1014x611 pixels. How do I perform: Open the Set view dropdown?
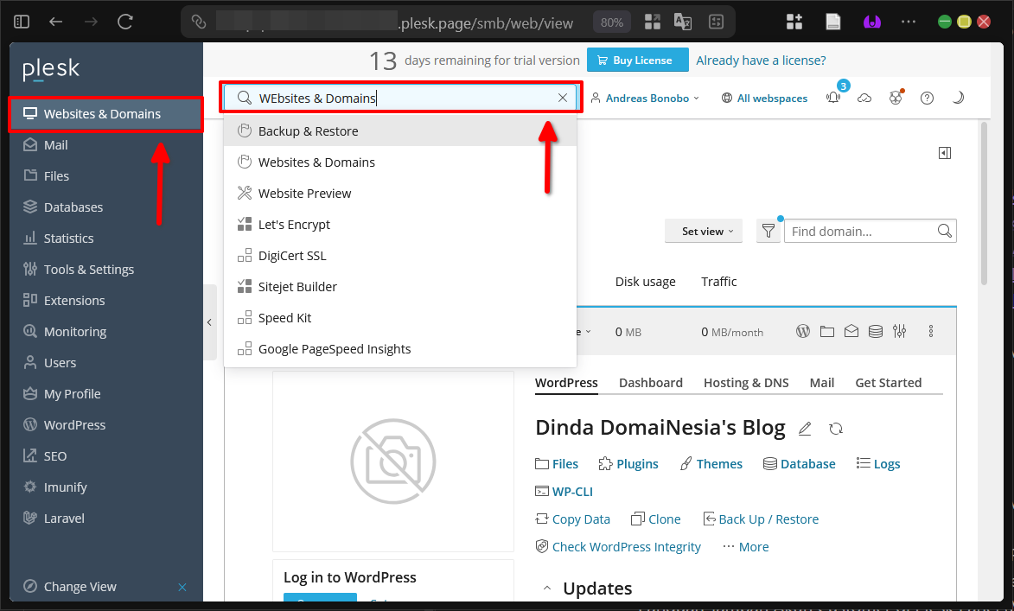click(706, 232)
